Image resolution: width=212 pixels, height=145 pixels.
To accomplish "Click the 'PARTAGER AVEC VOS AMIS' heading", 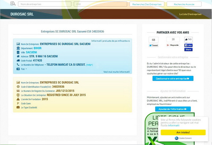I will [173, 32].
